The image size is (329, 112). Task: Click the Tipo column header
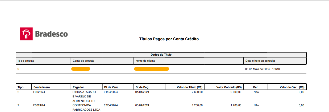tap(20, 87)
